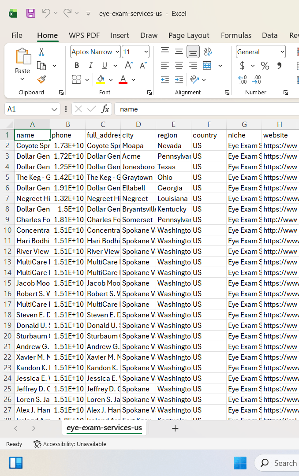Click the Undo arrow icon
Image resolution: width=299 pixels, height=476 pixels.
[x=46, y=13]
